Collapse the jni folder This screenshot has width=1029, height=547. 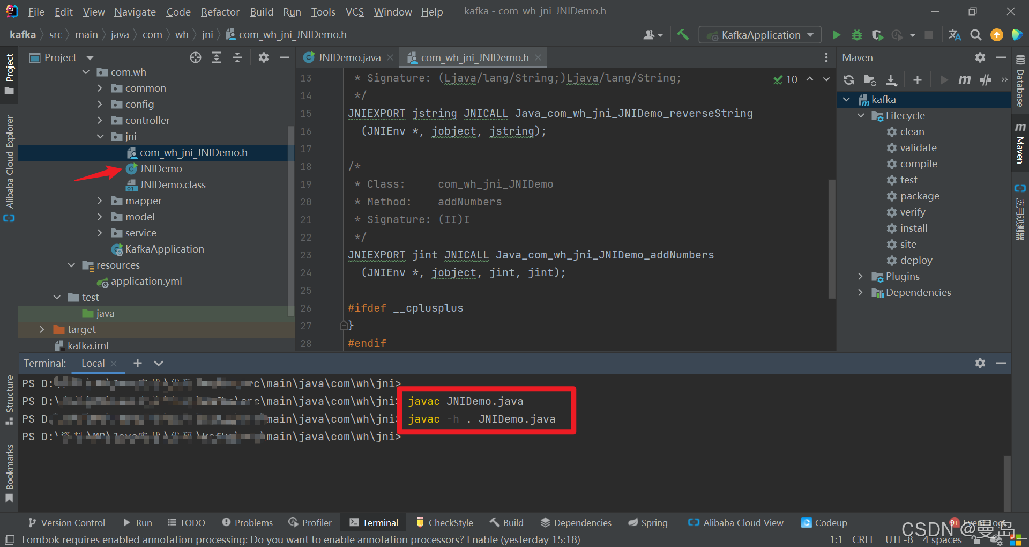[100, 136]
